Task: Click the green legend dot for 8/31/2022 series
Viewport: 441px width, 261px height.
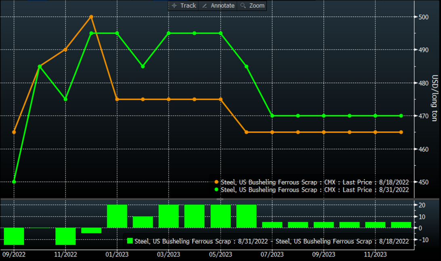Action: (x=217, y=190)
